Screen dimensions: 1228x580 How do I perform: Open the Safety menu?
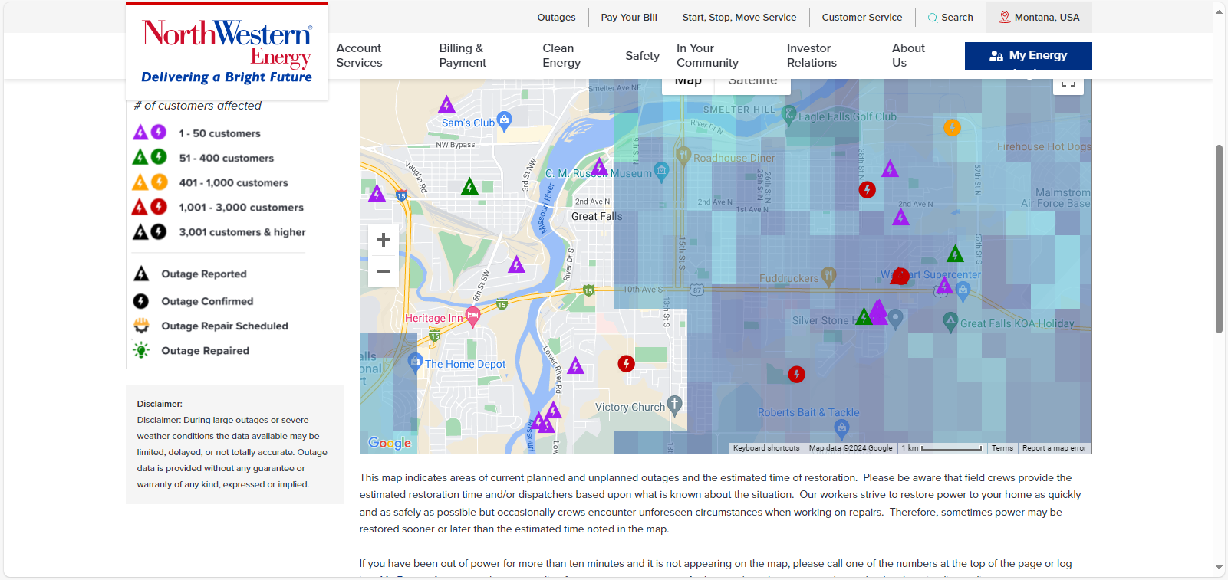[642, 55]
